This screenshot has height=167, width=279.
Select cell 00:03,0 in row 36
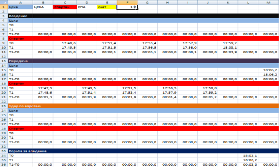point(248,164)
